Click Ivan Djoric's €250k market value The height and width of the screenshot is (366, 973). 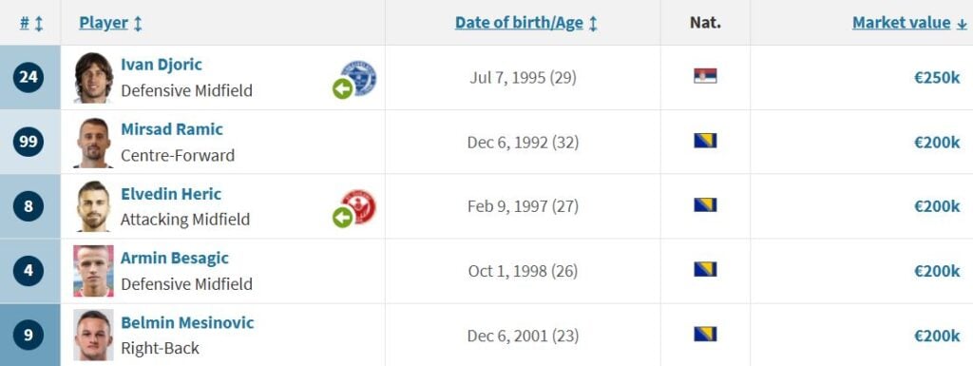click(x=937, y=78)
